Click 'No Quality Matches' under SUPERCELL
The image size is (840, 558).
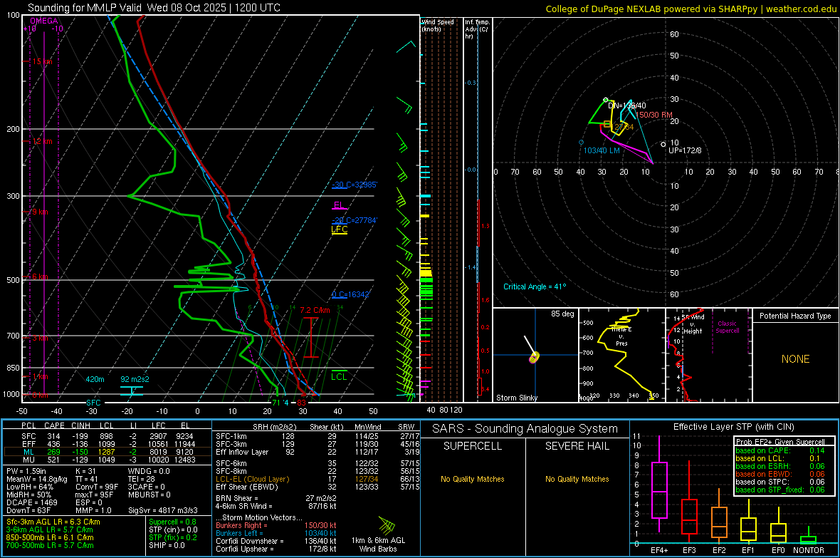point(473,479)
